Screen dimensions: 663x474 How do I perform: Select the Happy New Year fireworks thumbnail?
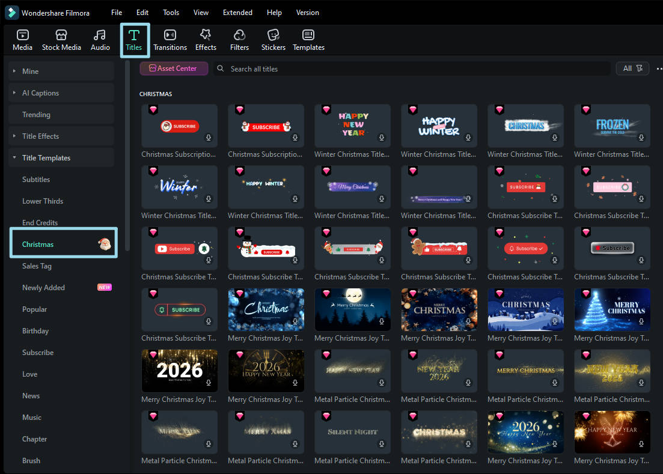(612, 432)
